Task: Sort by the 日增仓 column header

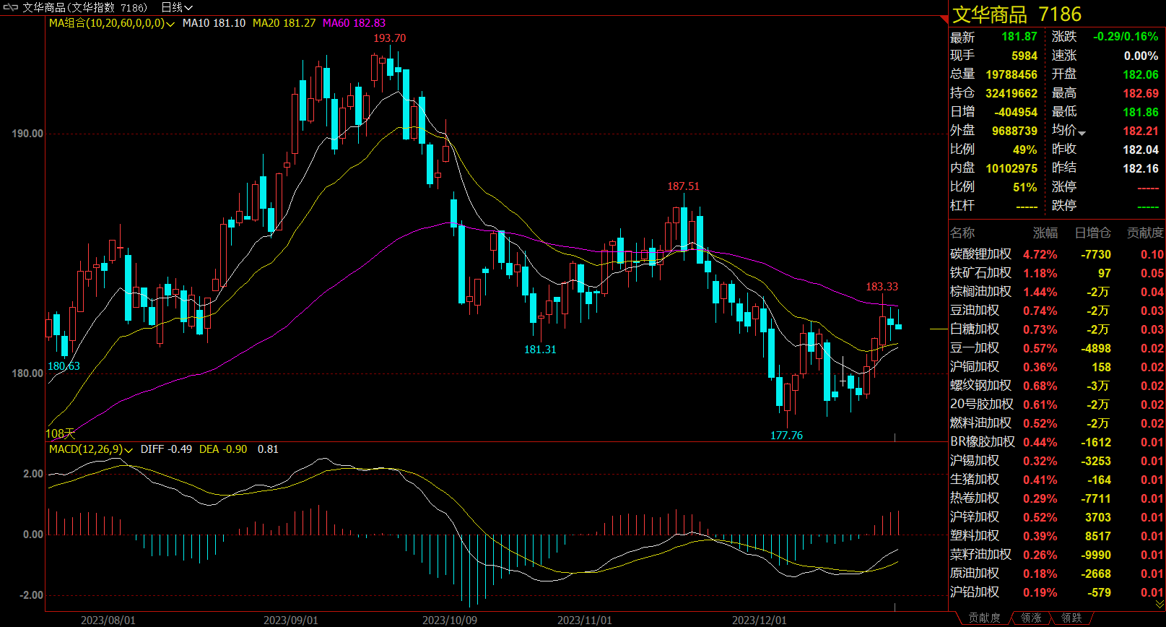Action: coord(1092,233)
